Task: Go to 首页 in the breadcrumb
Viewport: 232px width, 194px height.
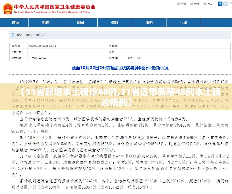Action: (19, 35)
